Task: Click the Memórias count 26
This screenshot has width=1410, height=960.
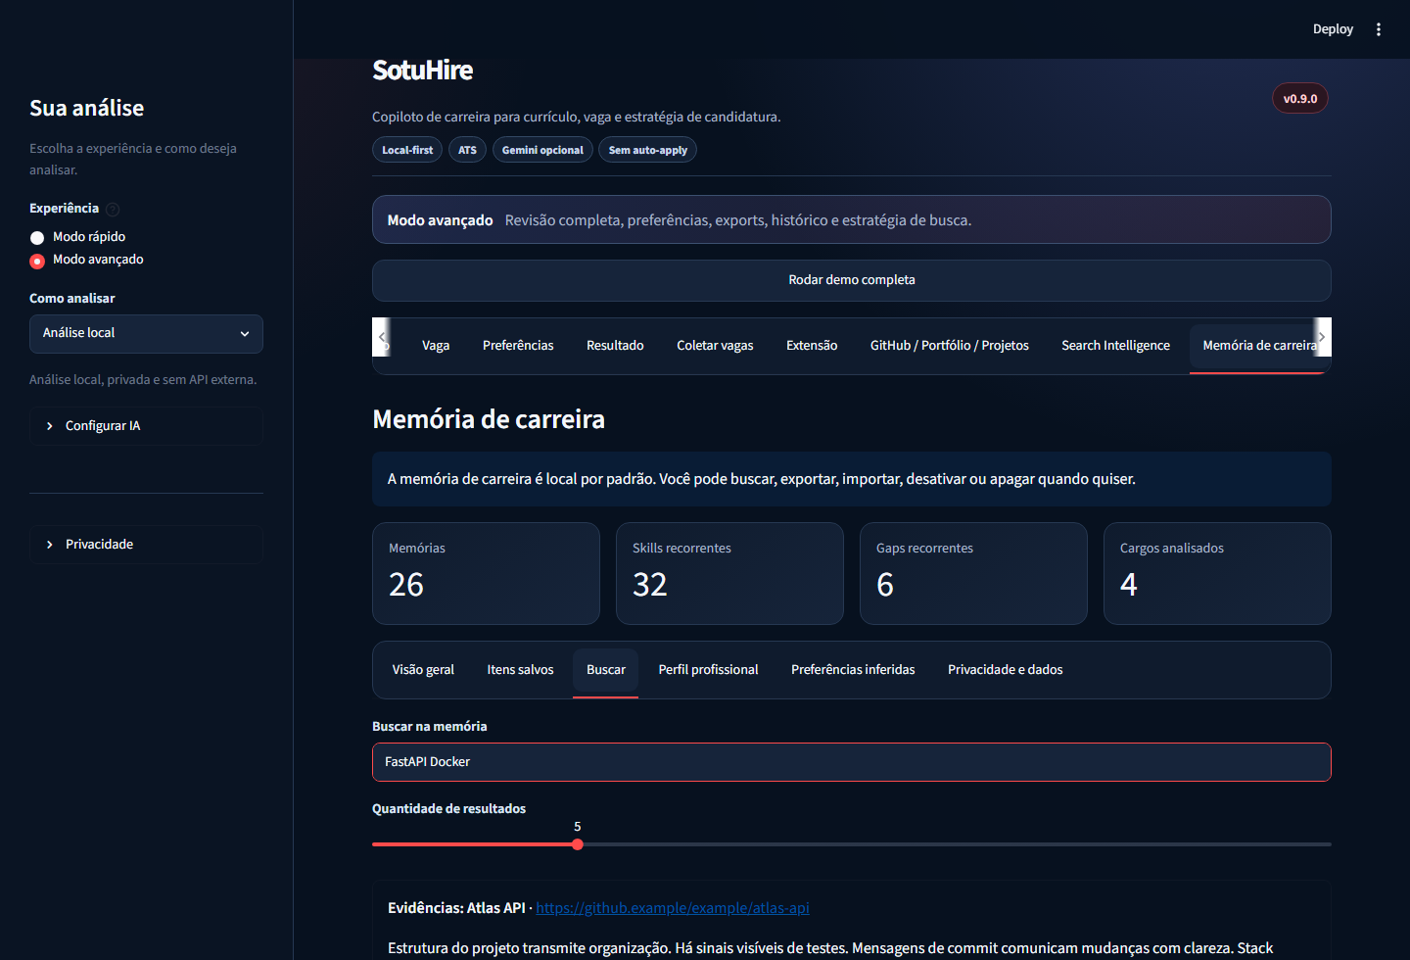Action: pyautogui.click(x=406, y=585)
